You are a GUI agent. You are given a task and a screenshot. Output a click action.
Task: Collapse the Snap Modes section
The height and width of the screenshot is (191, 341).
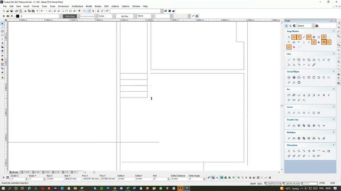(334, 31)
